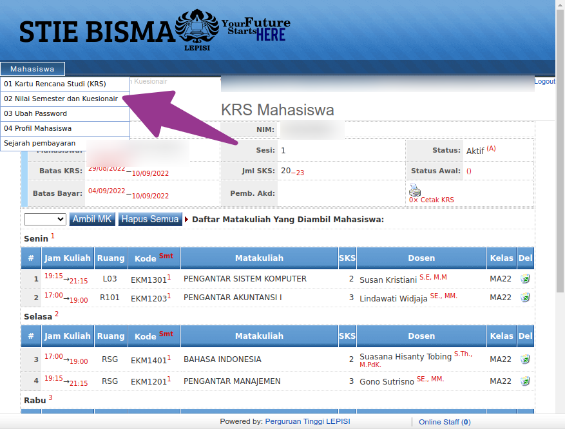
Task: Click Dosen column header in Selasa table
Action: pos(421,336)
